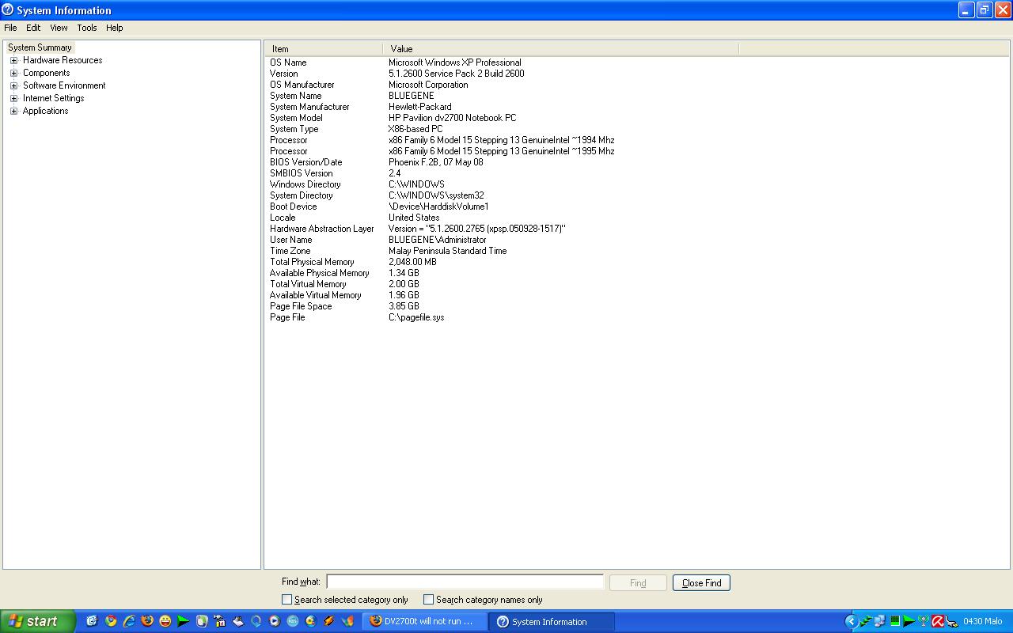Switch to 'DV2700t will not run' taskbar window
The width and height of the screenshot is (1013, 633).
[x=424, y=621]
